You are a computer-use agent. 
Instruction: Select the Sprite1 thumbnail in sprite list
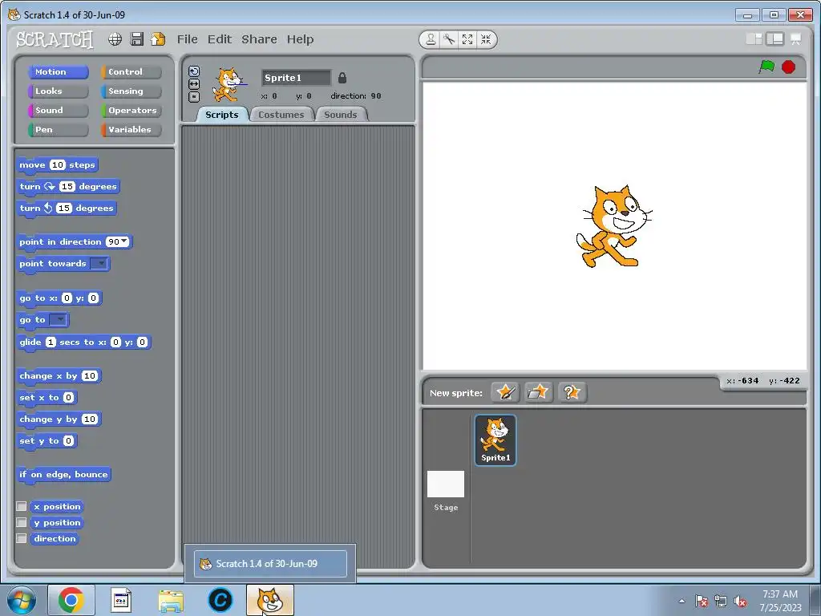pos(495,440)
